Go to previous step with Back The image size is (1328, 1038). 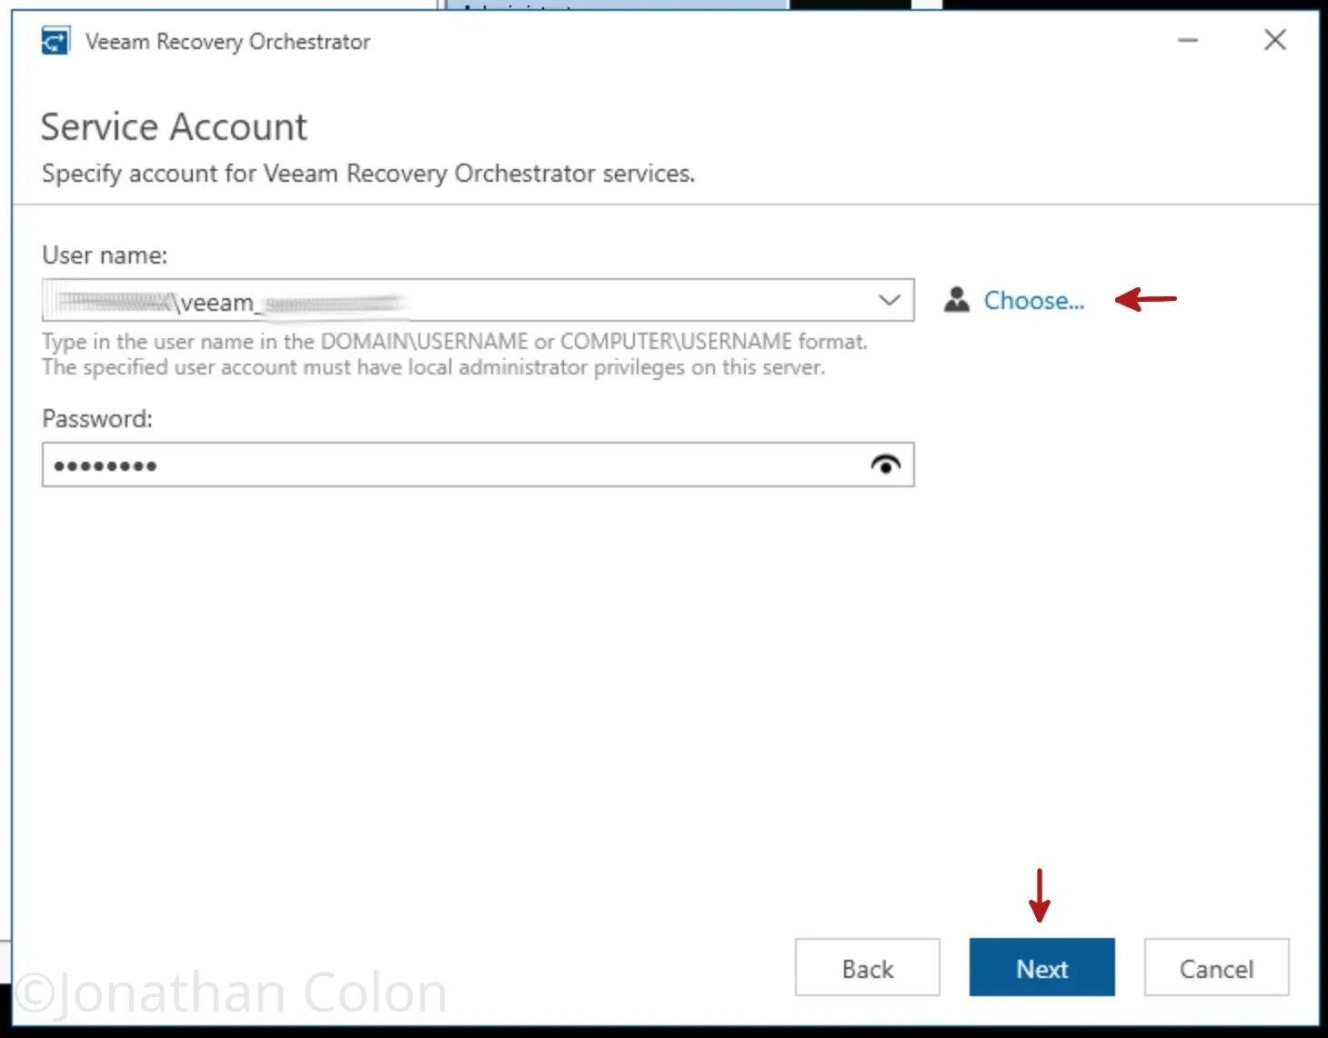[867, 967]
